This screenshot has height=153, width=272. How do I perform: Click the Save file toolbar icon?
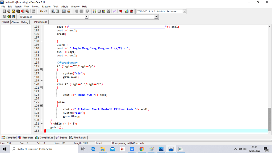14,11
